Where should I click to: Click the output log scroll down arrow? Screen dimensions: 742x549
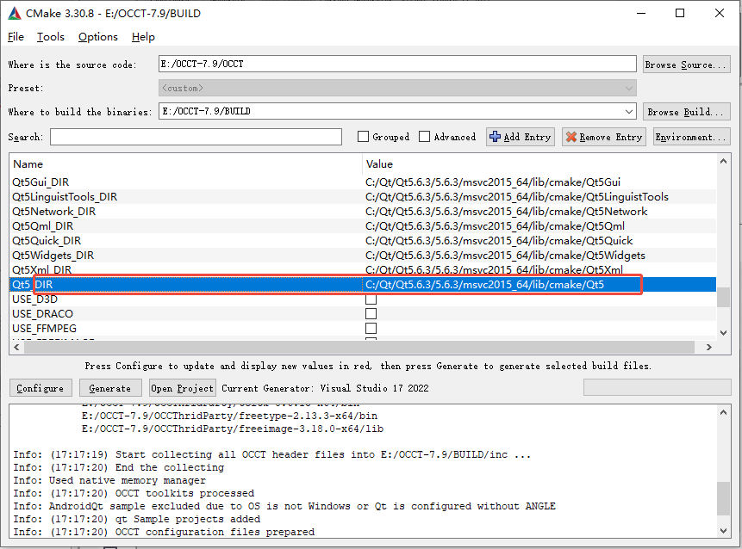coord(723,531)
